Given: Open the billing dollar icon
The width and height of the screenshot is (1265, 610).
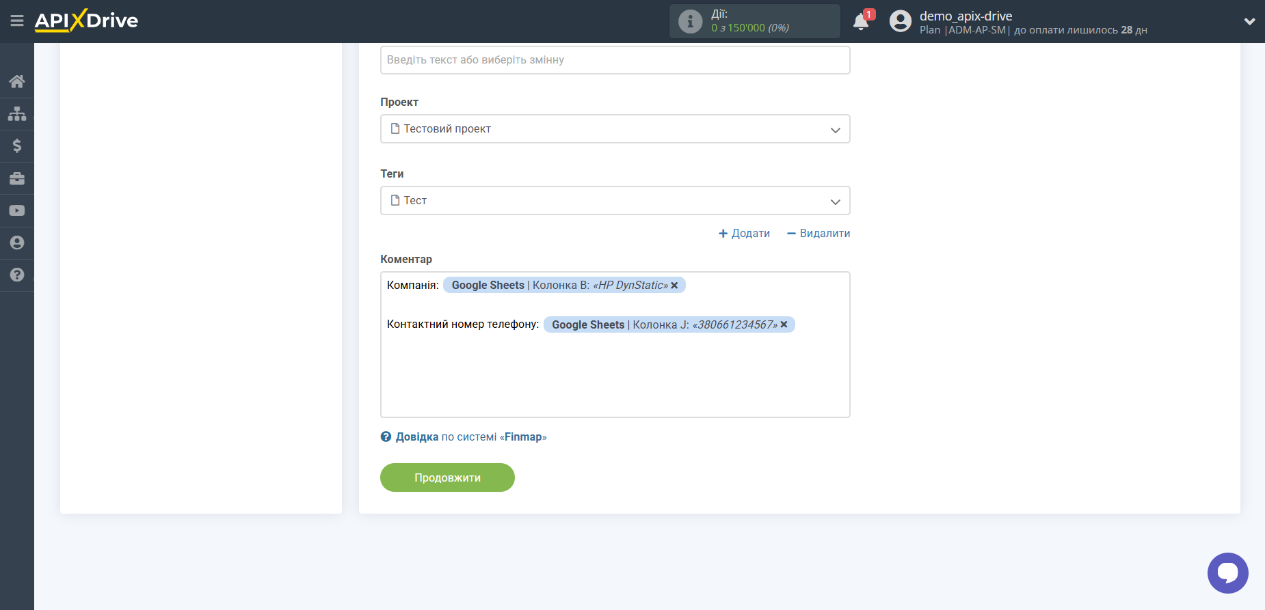Looking at the screenshot, I should coord(17,145).
